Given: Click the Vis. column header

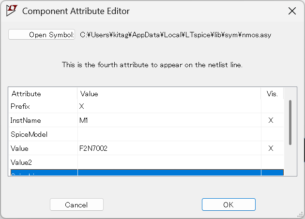Looking at the screenshot, I should [x=272, y=94].
